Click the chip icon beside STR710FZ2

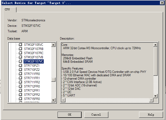[x=20, y=70]
